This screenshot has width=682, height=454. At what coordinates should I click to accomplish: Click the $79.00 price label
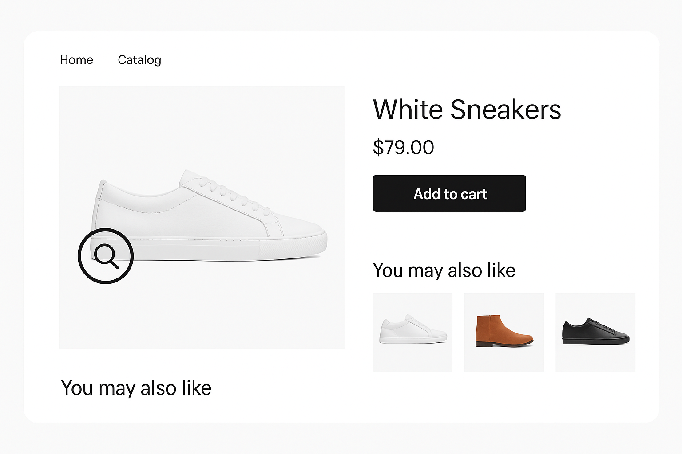404,147
